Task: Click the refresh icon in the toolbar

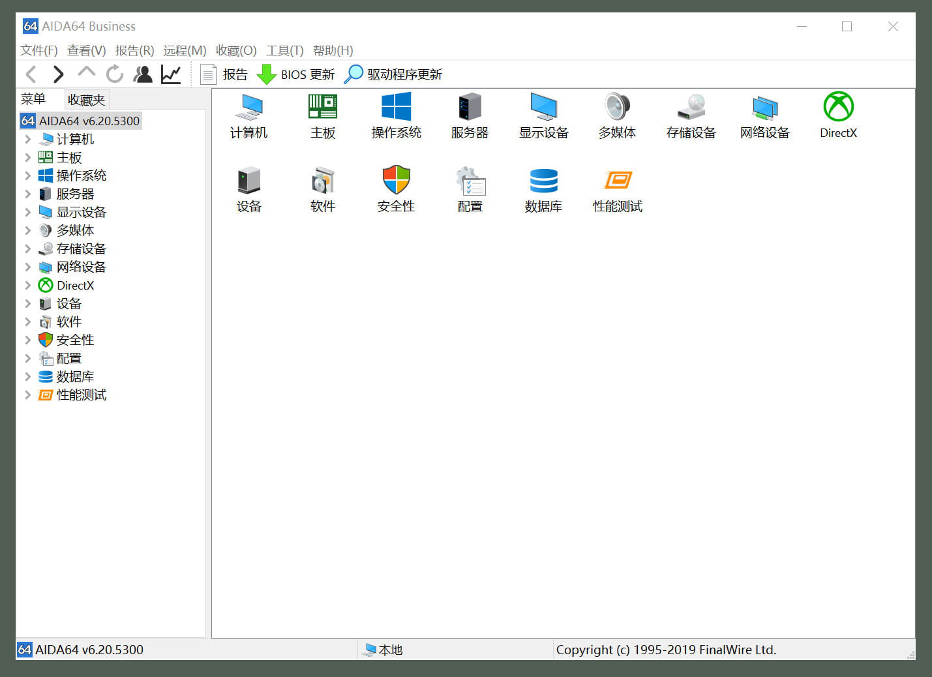Action: [x=115, y=74]
